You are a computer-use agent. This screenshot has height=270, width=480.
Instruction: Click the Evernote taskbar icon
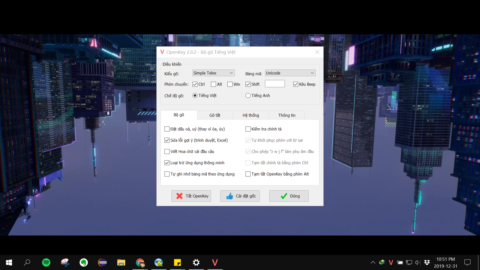pos(83,262)
